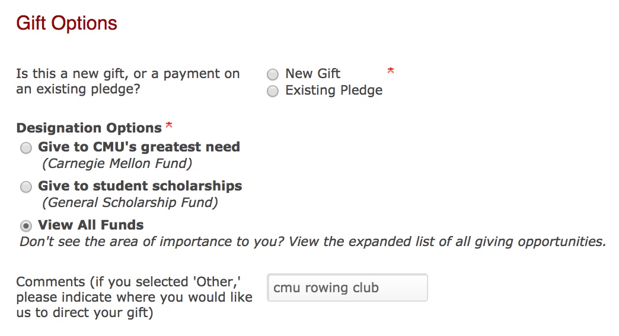The height and width of the screenshot is (336, 619).
Task: Click the 'New Gift' label text
Action: 312,73
